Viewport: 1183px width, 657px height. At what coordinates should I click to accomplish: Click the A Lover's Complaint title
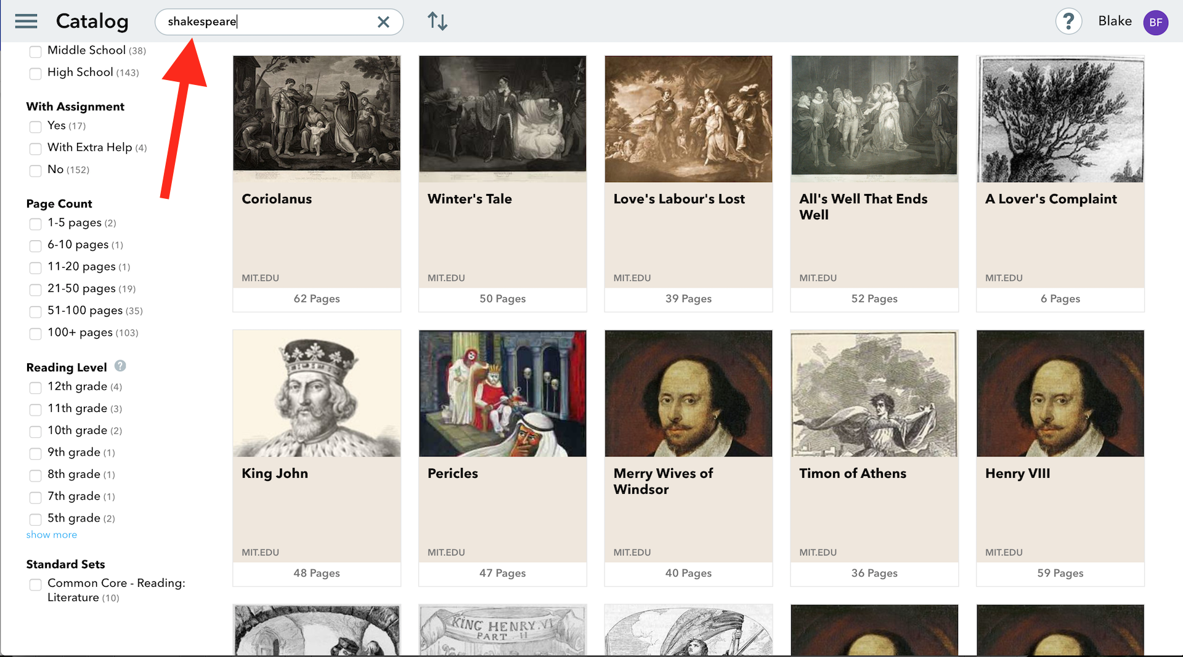(x=1051, y=199)
